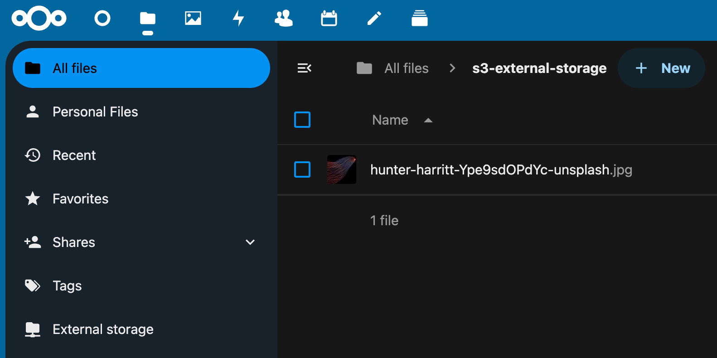717x358 pixels.
Task: Click the New button
Action: tap(662, 68)
